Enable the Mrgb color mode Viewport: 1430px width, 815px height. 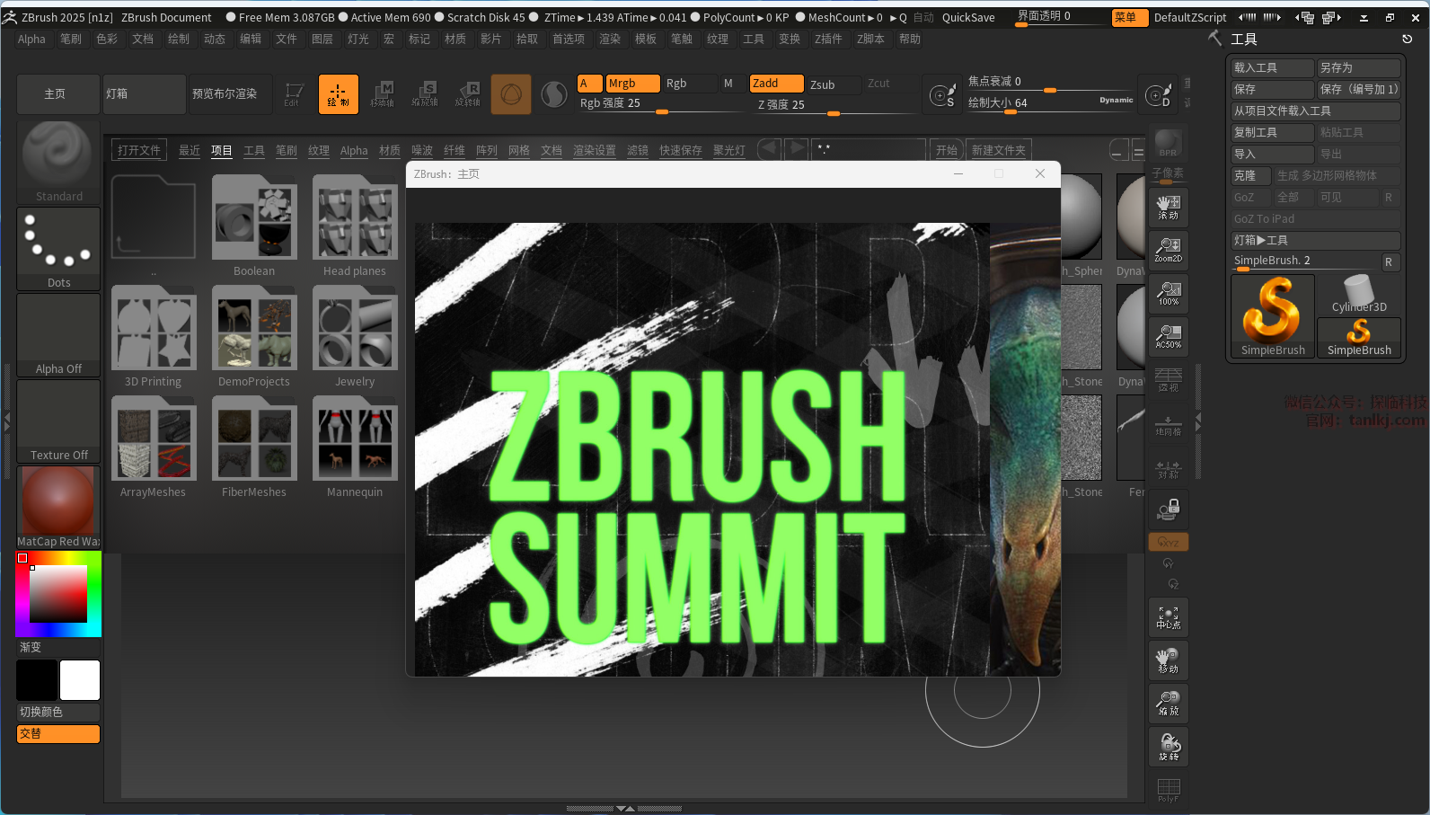click(x=631, y=84)
